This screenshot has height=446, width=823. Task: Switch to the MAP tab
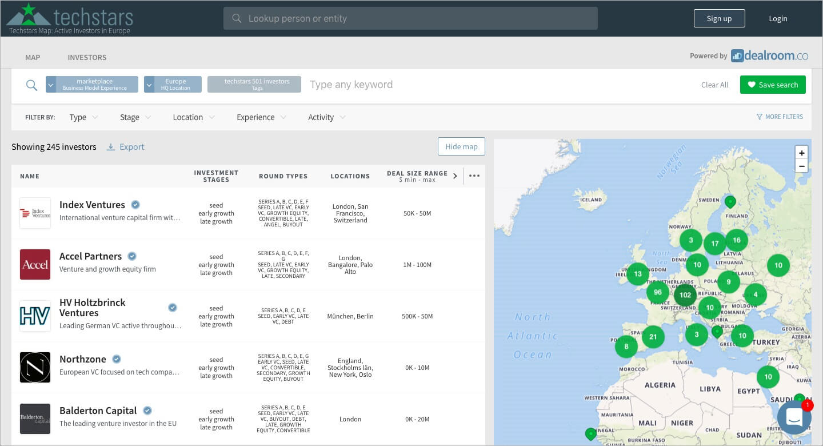click(x=33, y=57)
